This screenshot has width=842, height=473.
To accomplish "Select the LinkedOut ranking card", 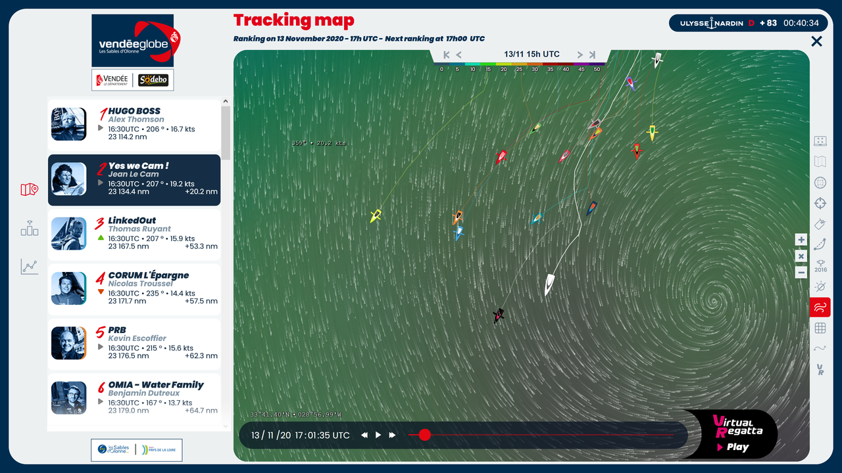I will [x=134, y=235].
